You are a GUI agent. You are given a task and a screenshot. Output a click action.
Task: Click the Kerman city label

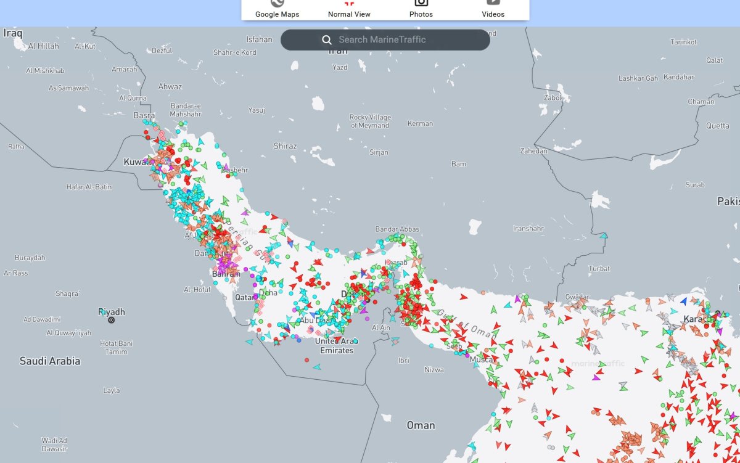421,124
